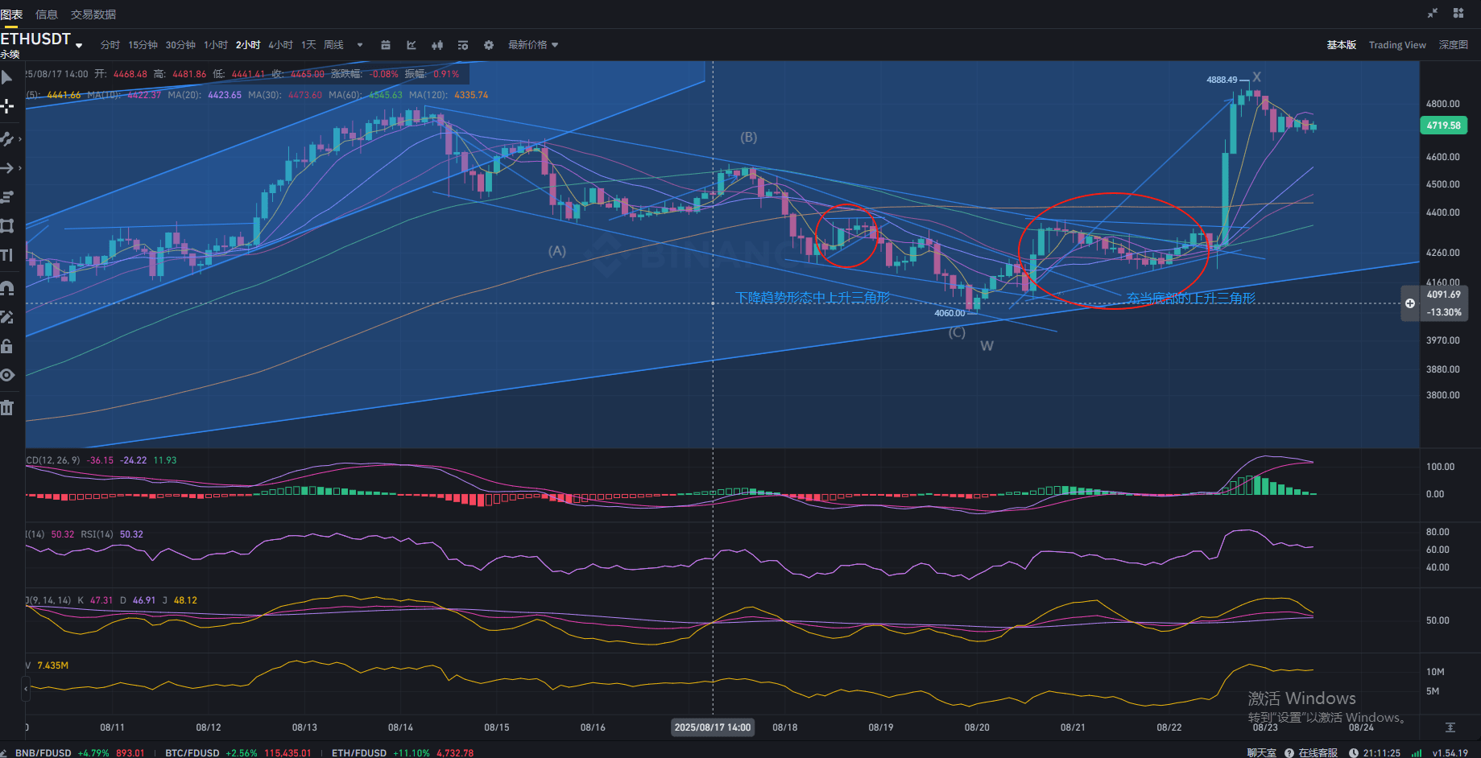Screen dimensions: 1481x758
Task: Click the clock time 21:11:25
Action: pyautogui.click(x=1382, y=753)
